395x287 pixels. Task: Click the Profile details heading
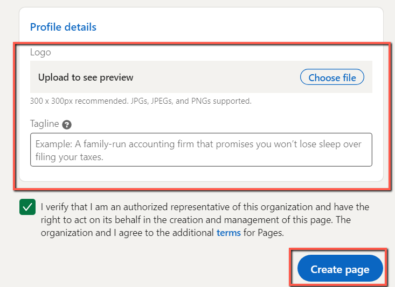point(63,27)
